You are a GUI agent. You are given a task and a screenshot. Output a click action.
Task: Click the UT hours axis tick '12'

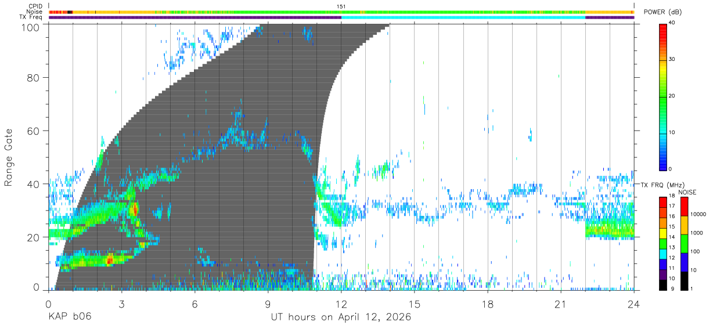point(341,304)
